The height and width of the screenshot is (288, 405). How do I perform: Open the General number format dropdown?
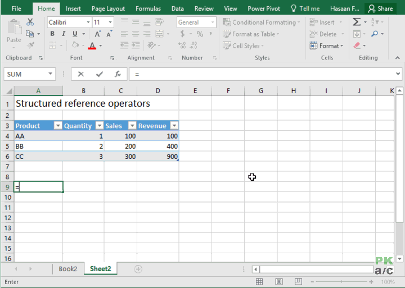pos(213,22)
